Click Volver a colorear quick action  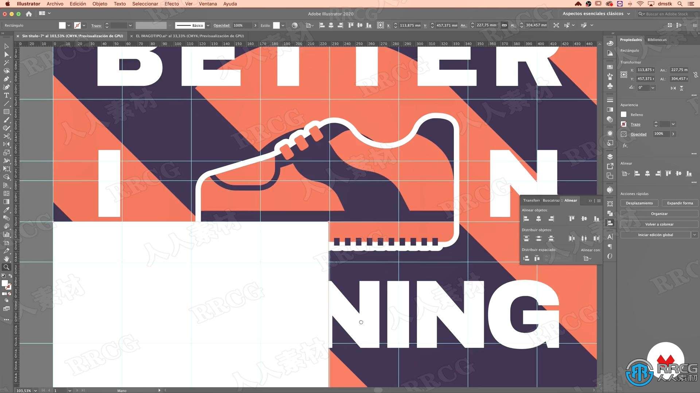coord(659,224)
